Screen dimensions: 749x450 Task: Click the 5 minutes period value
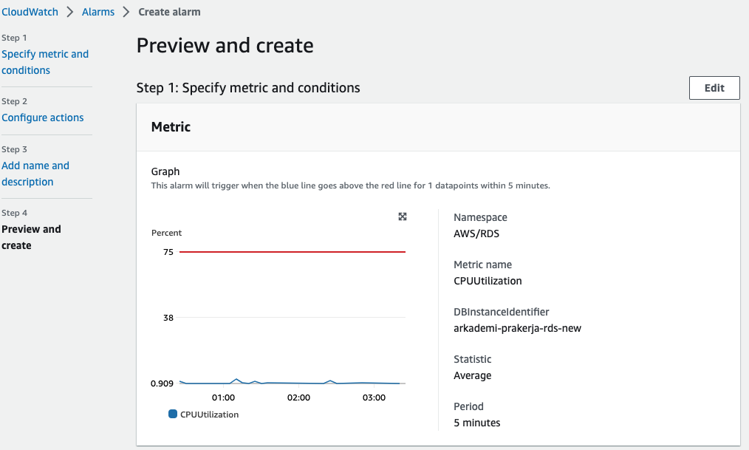coord(476,423)
